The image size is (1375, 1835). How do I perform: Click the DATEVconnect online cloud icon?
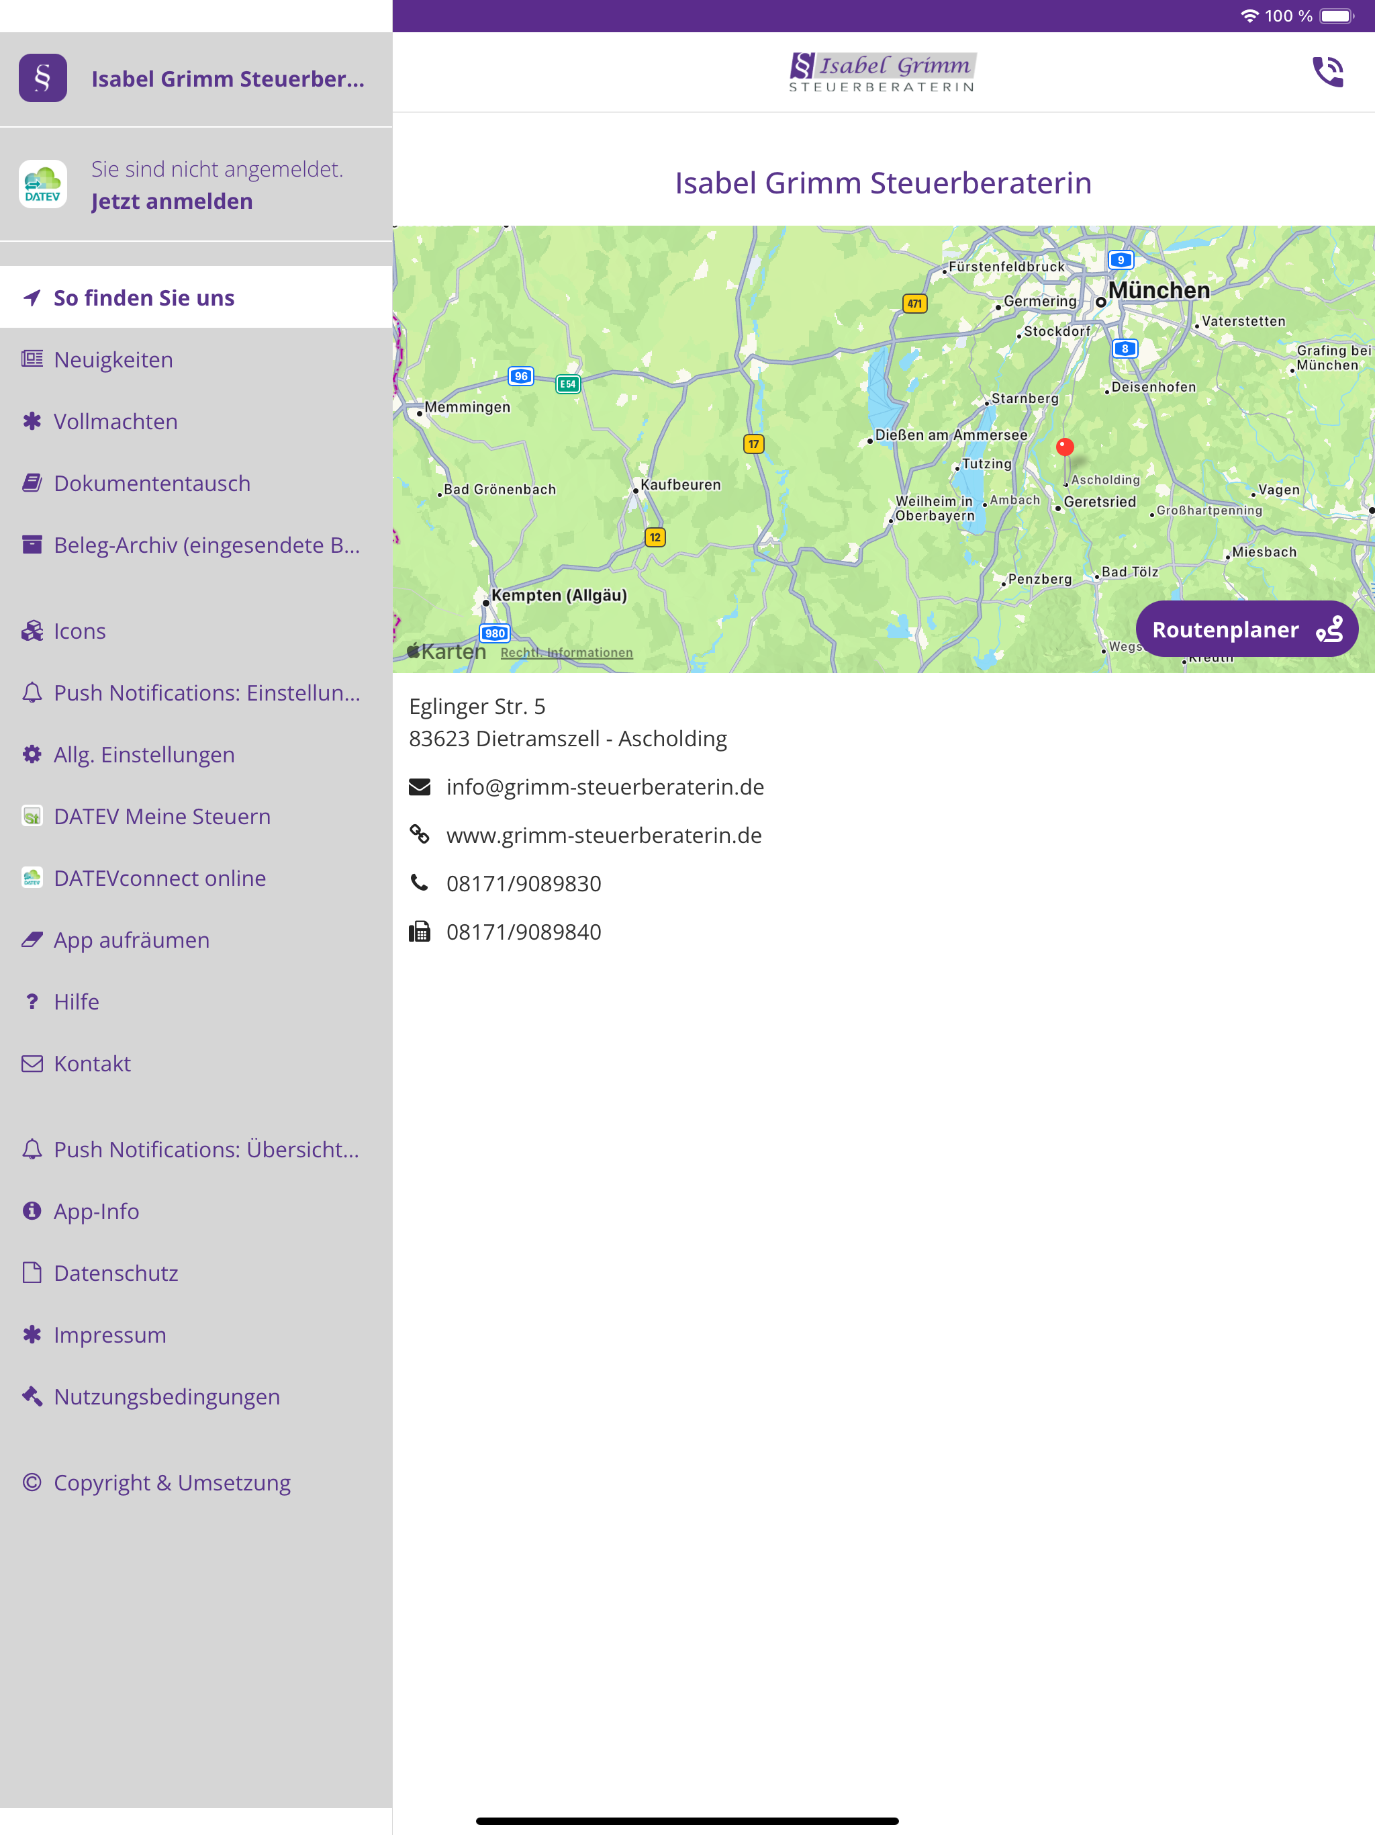32,878
